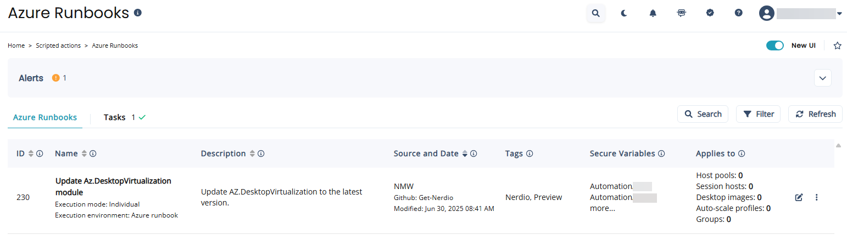Open the help question mark icon

point(739,13)
